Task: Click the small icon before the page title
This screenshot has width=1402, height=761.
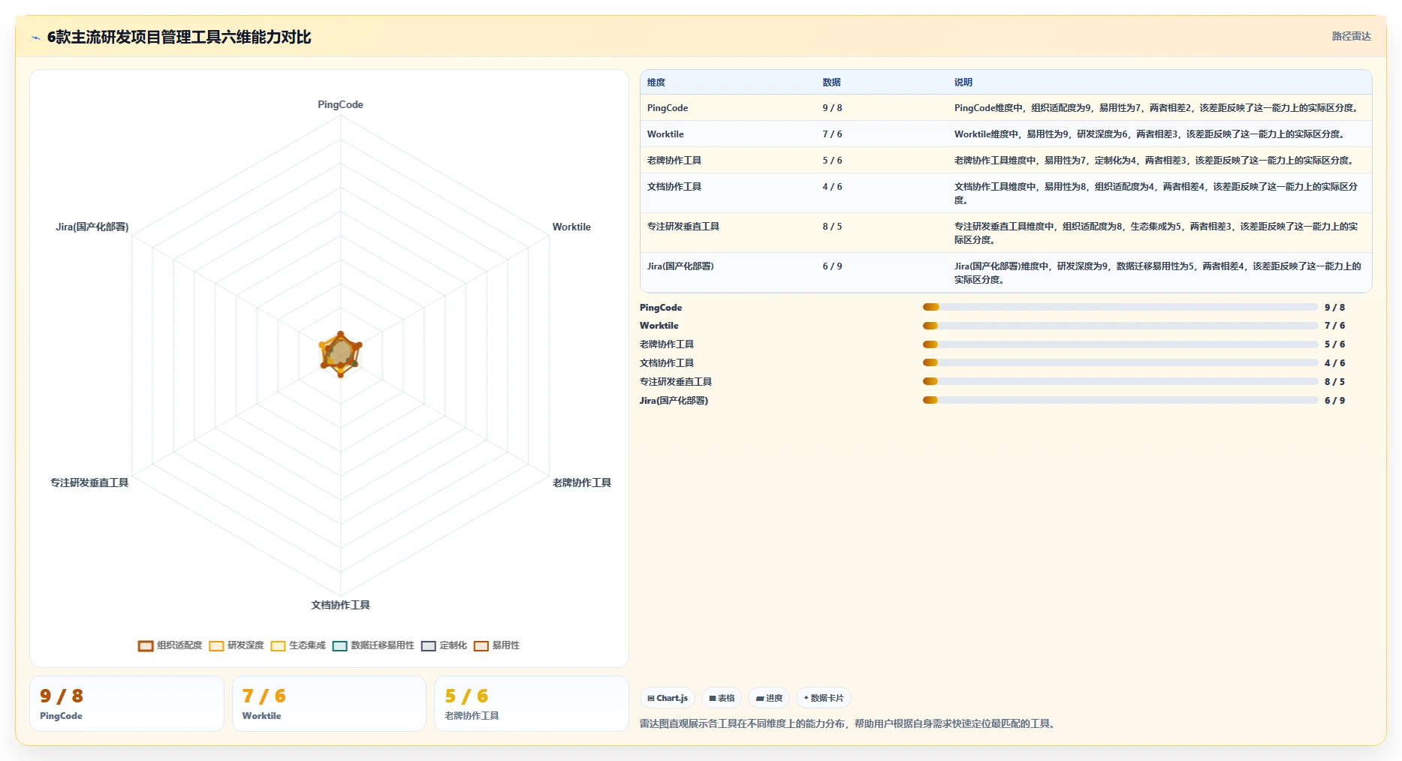Action: point(35,38)
